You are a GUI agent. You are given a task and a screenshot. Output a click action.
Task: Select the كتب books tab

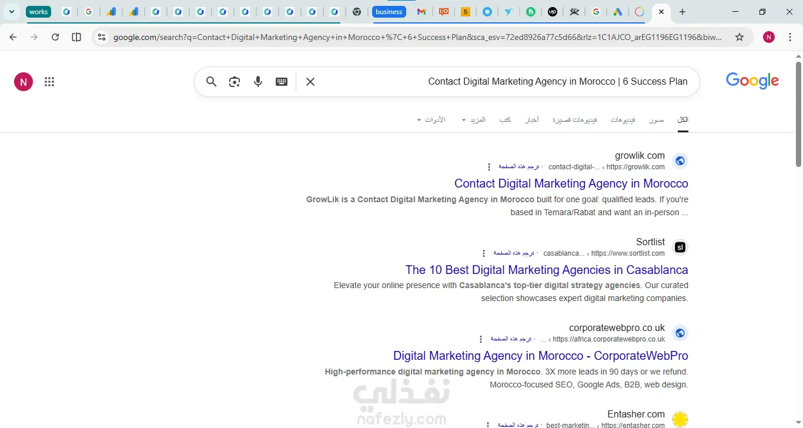[x=505, y=120]
